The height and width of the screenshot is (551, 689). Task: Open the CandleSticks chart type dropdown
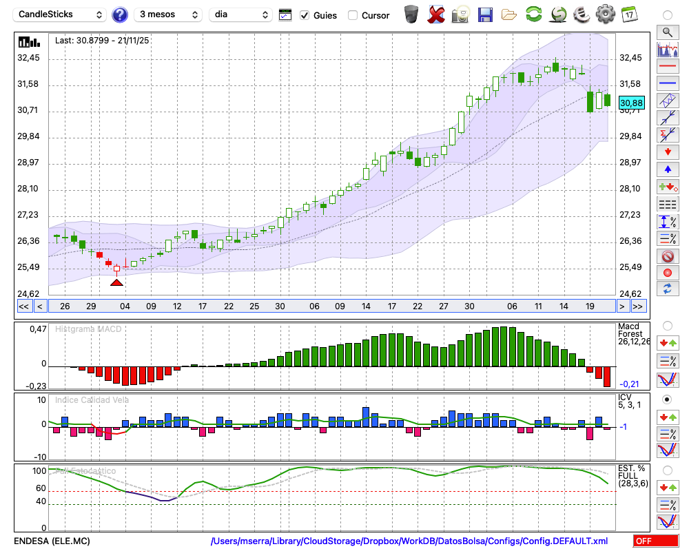[x=61, y=14]
